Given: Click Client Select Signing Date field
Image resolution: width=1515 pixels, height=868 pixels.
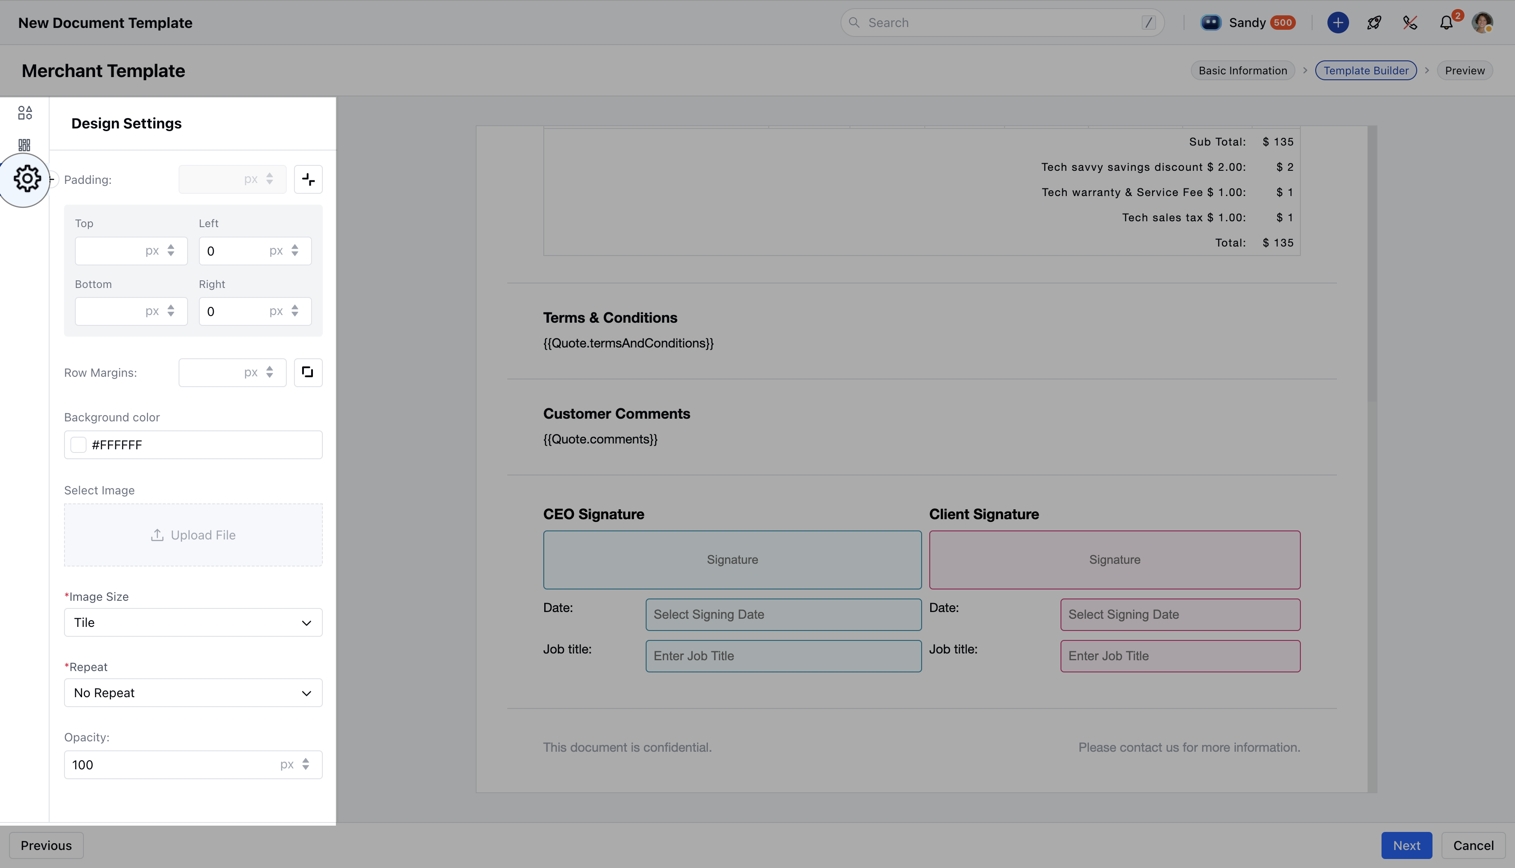Looking at the screenshot, I should tap(1180, 615).
